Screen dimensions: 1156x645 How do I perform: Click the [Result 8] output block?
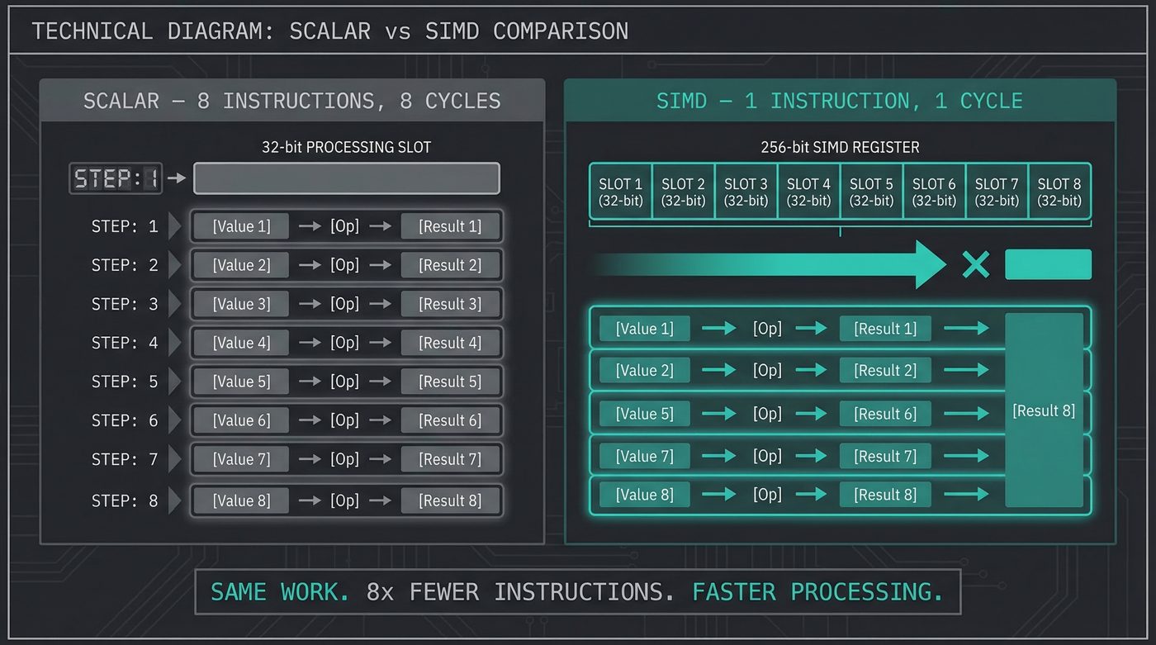click(1044, 410)
